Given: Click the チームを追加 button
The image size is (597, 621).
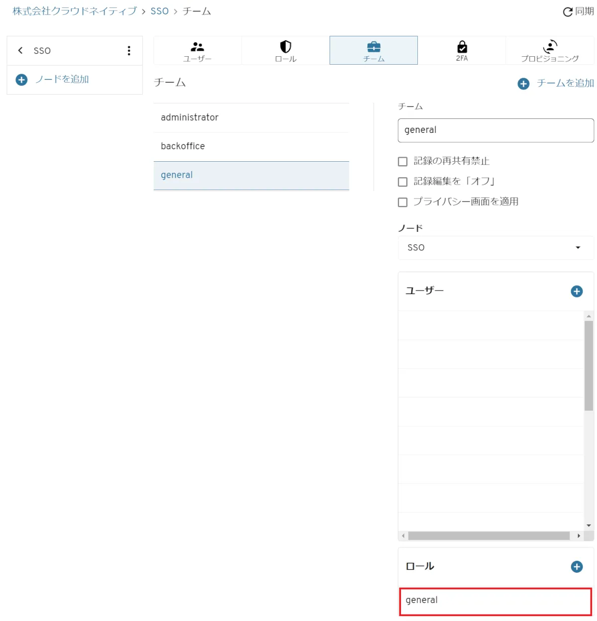Looking at the screenshot, I should [556, 84].
